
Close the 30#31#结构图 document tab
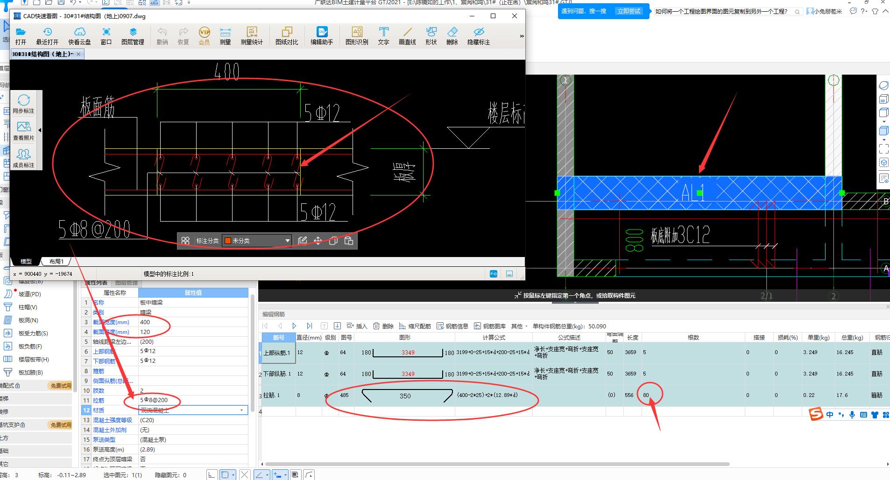tap(78, 54)
